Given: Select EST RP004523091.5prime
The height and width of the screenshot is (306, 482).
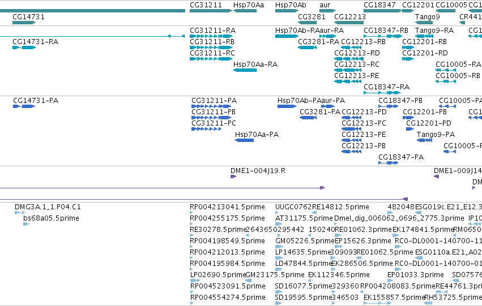Looking at the screenshot, I should [191, 292].
